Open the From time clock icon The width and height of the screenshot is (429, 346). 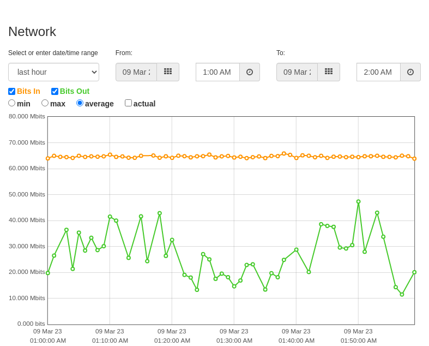(250, 72)
